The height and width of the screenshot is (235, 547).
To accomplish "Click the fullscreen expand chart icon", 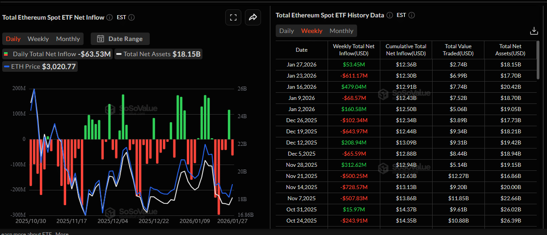I will click(233, 17).
